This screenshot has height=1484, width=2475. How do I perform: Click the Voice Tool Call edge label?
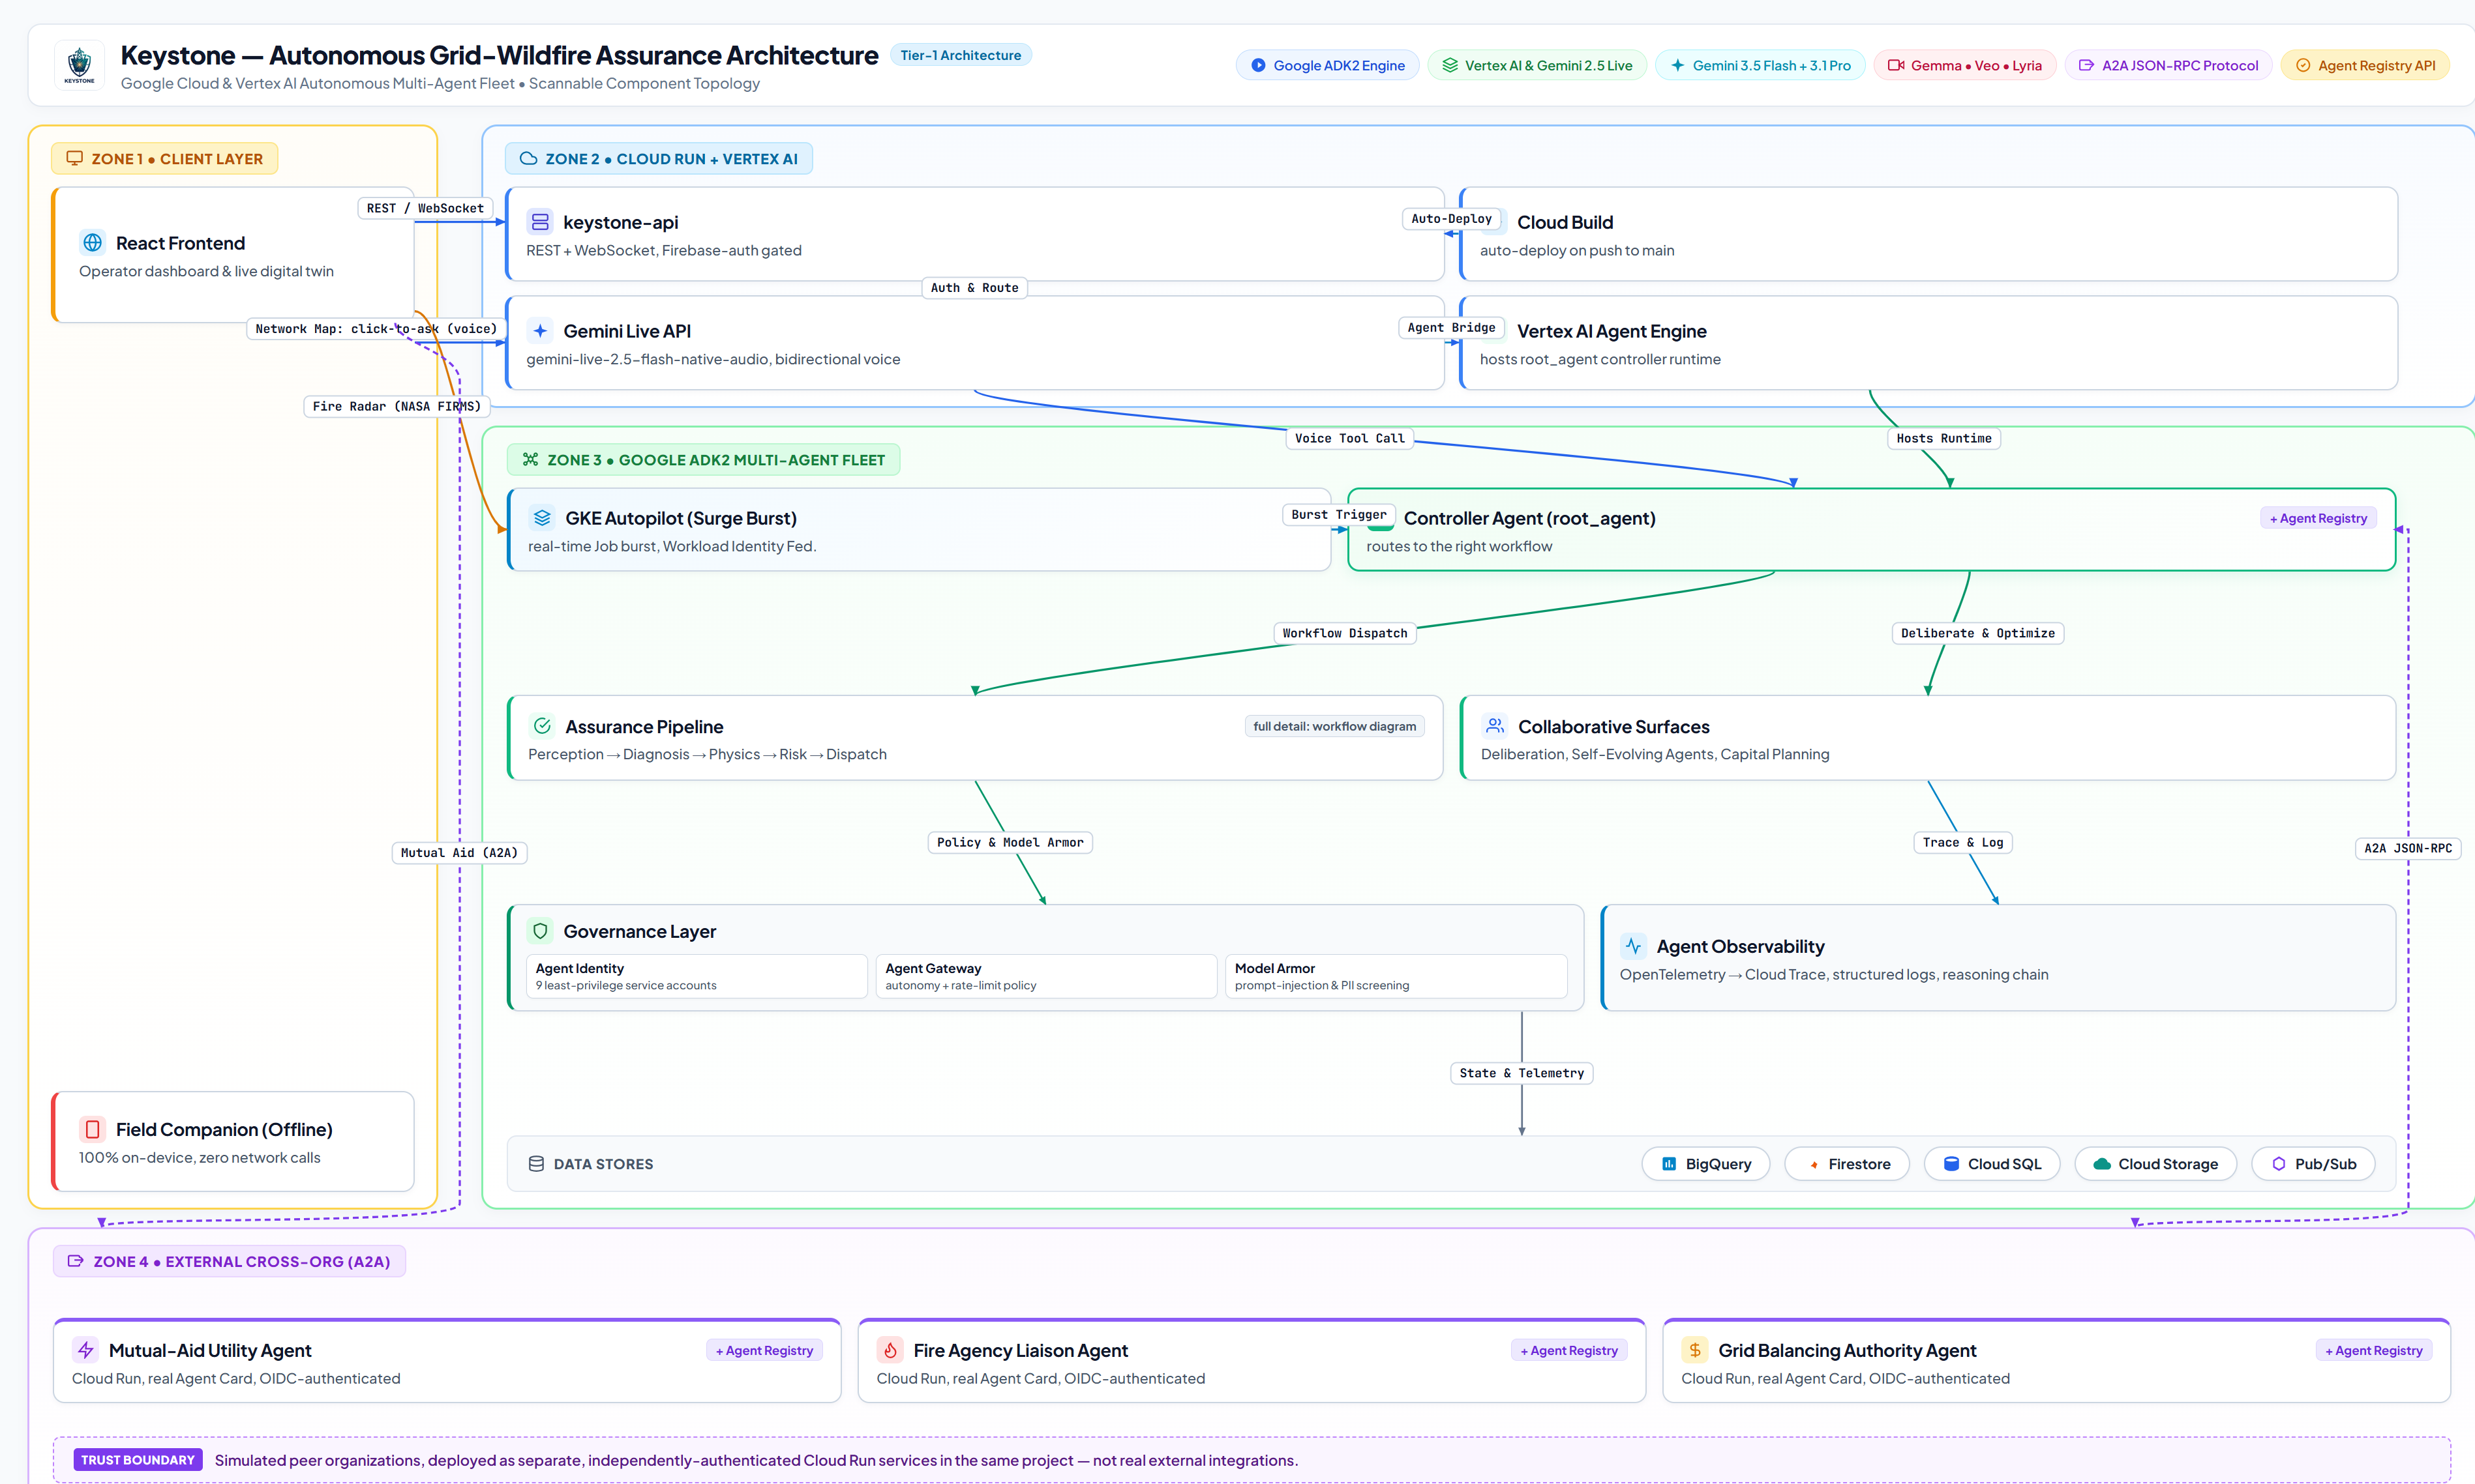coord(1349,438)
